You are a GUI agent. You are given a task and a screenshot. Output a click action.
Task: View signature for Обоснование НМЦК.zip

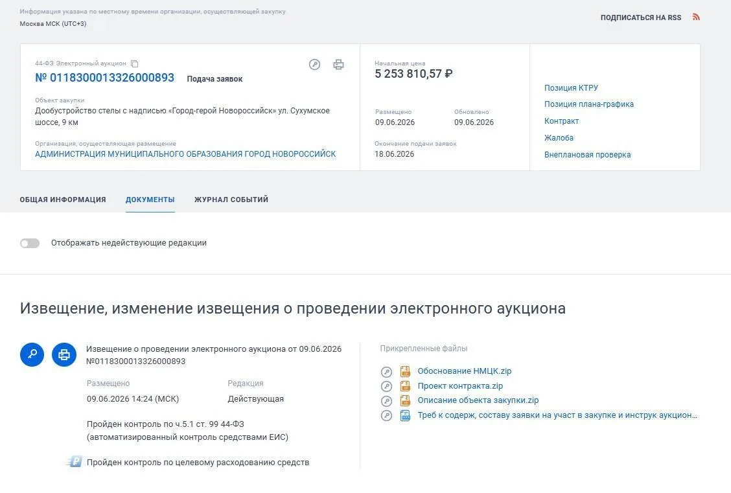click(386, 372)
